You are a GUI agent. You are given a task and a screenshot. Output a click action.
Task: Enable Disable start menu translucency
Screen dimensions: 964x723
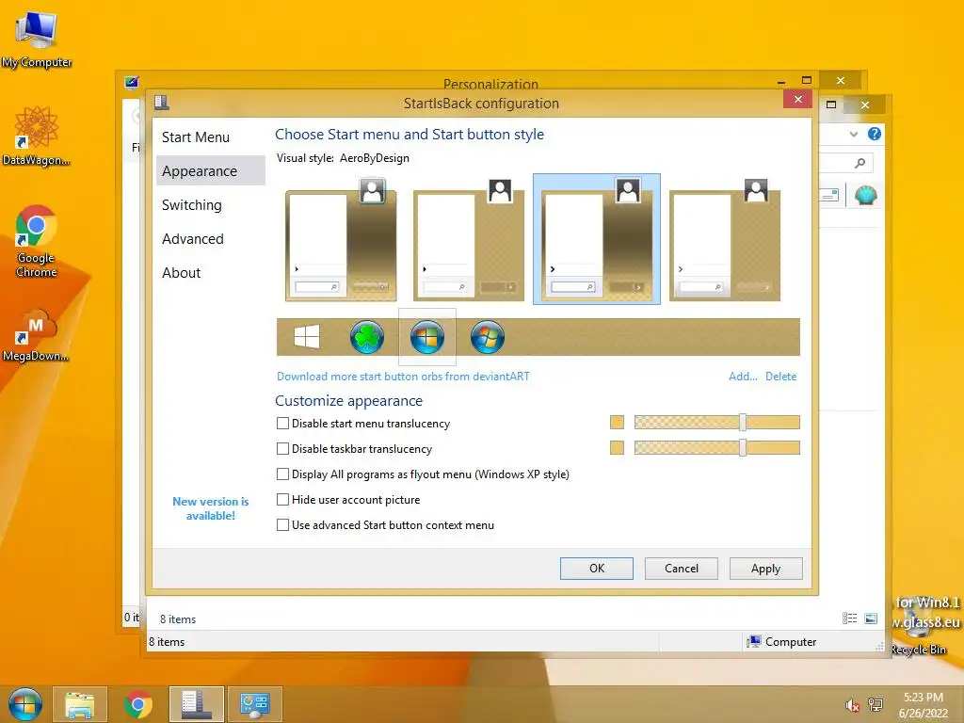pyautogui.click(x=282, y=423)
